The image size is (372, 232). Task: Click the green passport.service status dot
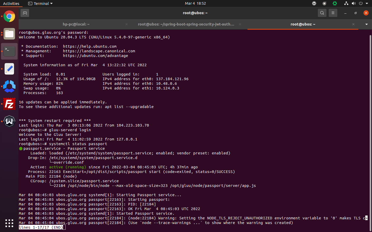(x=21, y=148)
